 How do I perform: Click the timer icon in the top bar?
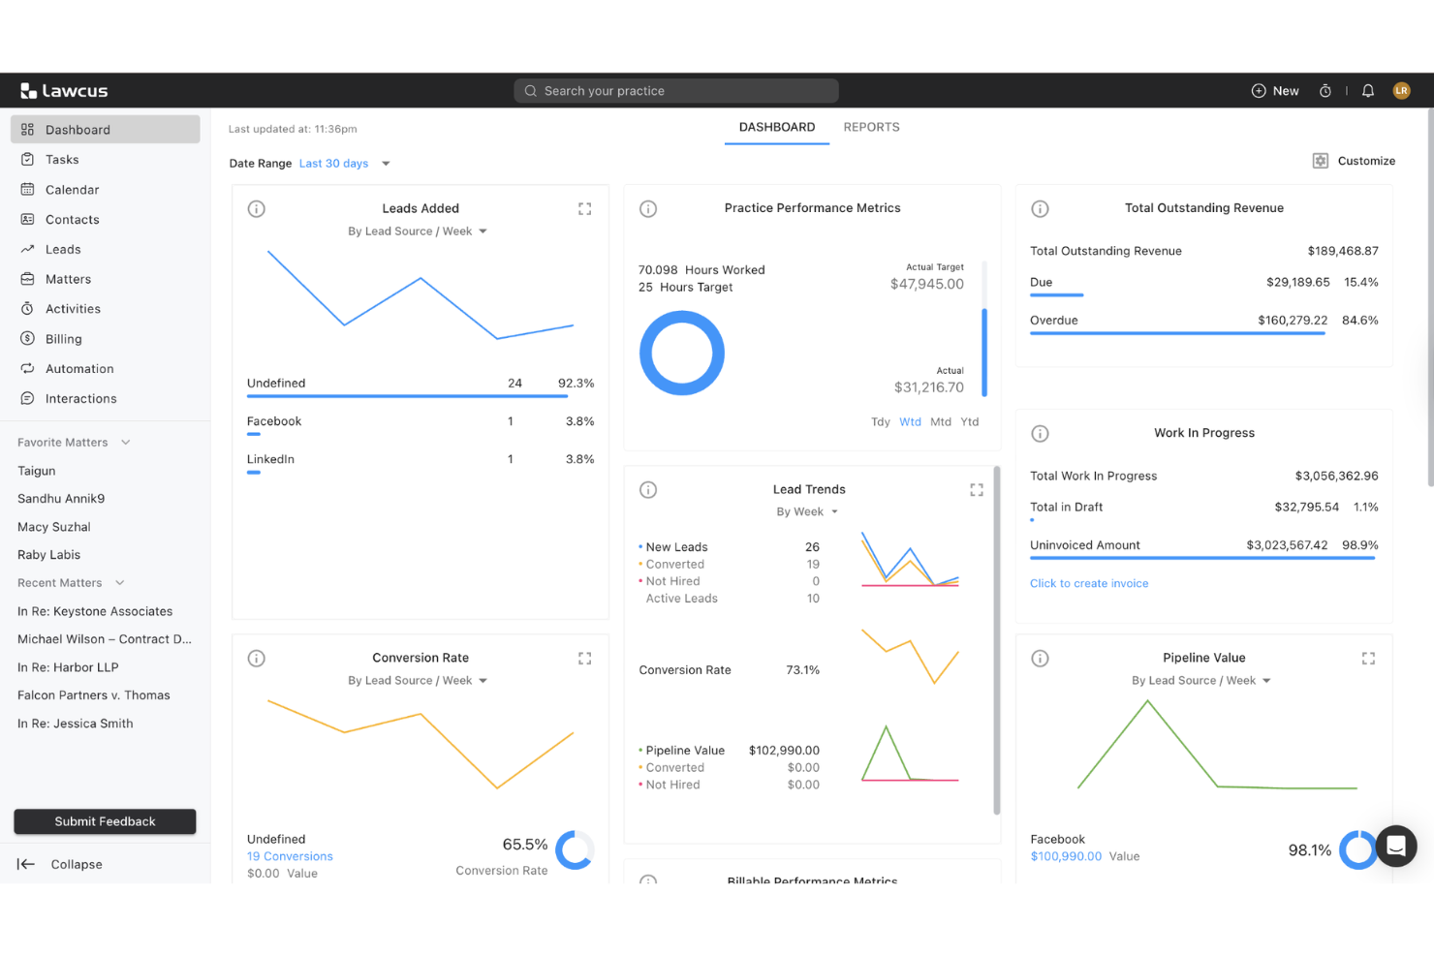[1325, 90]
